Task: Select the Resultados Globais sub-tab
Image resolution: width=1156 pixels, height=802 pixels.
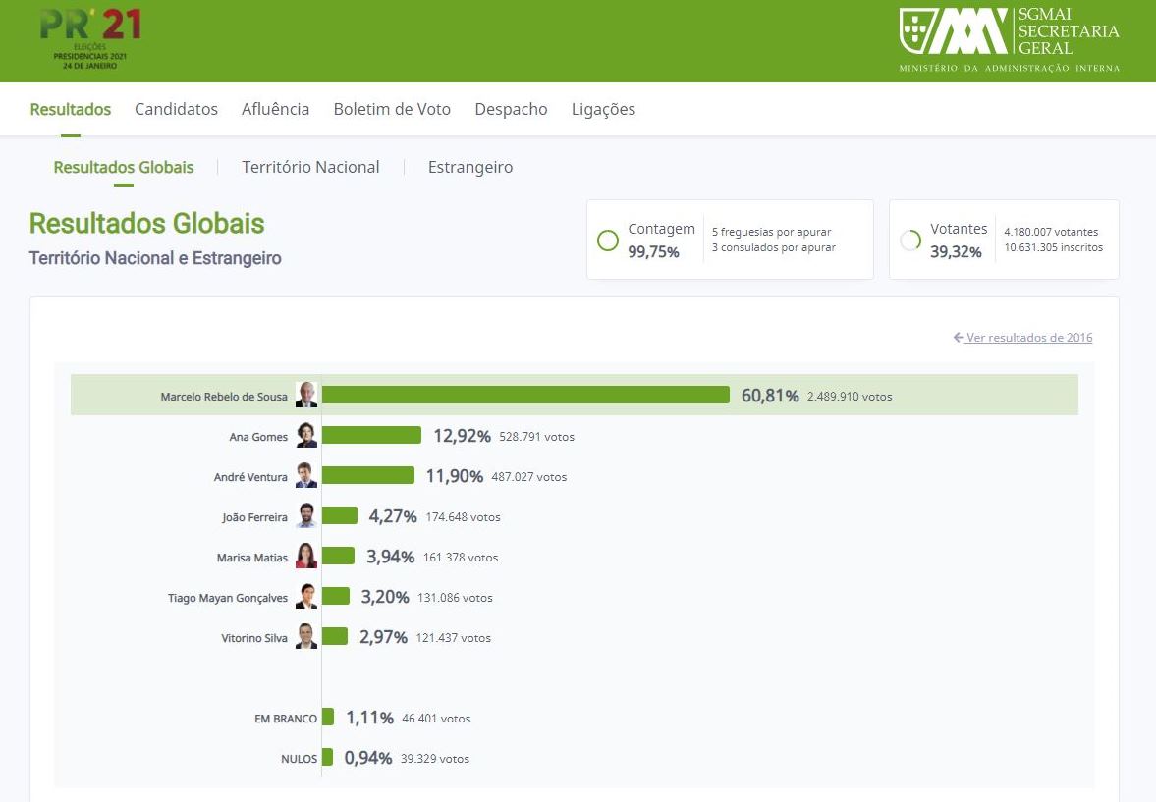Action: pos(124,167)
